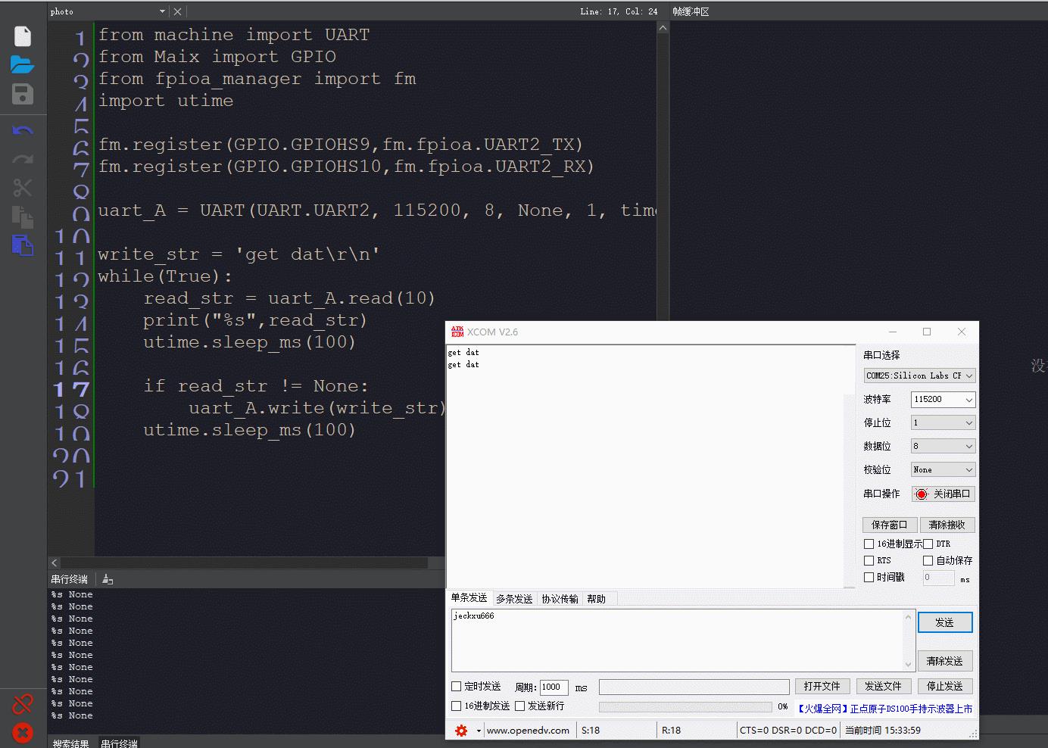Screen dimensions: 1048x748
Task: Switch to the 单条发送 tab
Action: [469, 598]
